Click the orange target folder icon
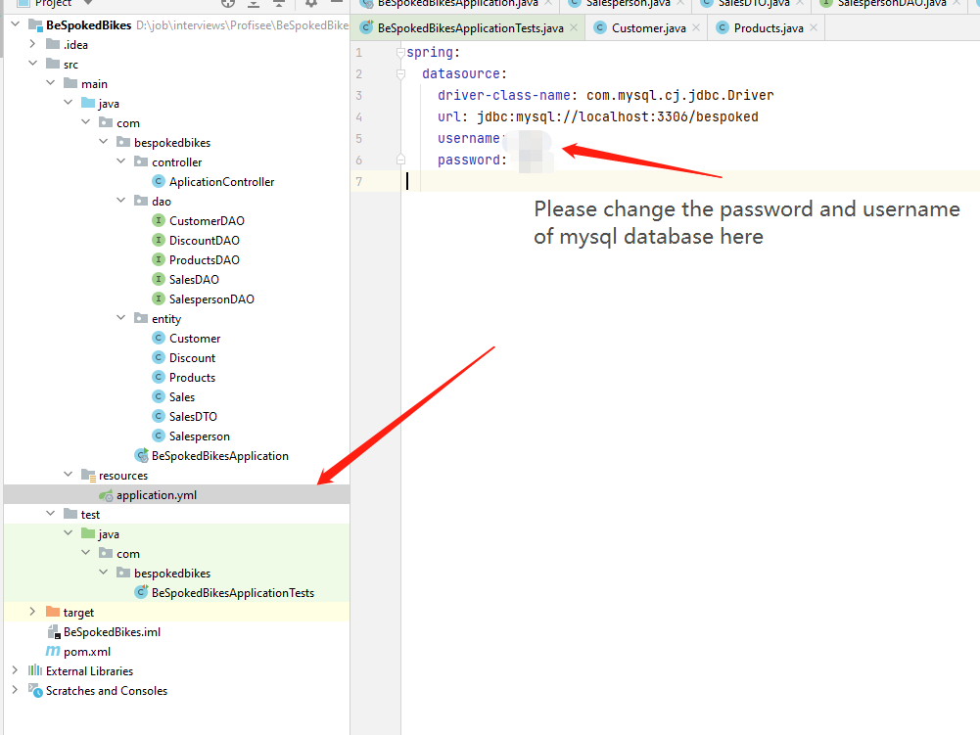Image resolution: width=980 pixels, height=735 pixels. click(53, 612)
